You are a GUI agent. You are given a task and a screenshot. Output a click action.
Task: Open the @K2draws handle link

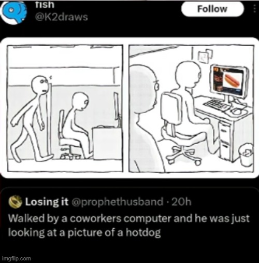(61, 17)
